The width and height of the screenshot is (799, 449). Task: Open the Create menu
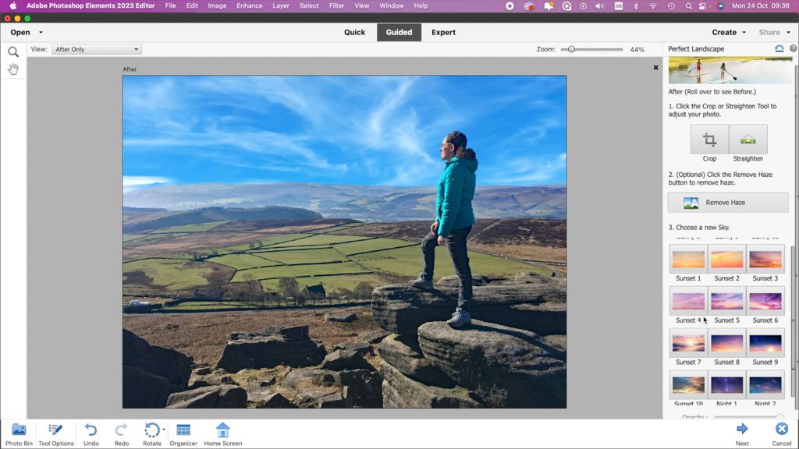tap(726, 32)
